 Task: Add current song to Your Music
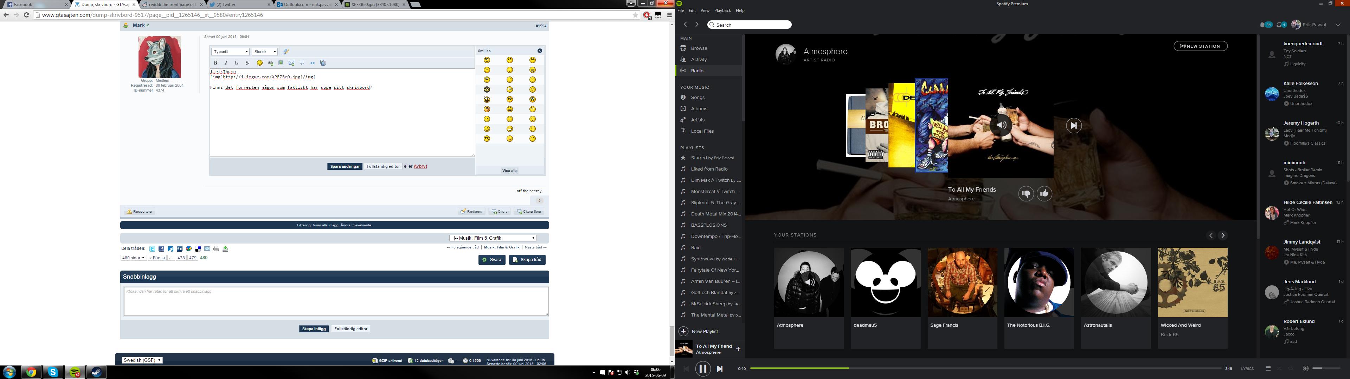click(738, 348)
